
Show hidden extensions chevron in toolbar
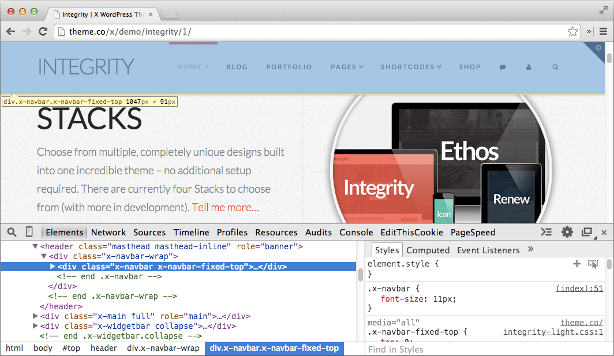tap(589, 32)
